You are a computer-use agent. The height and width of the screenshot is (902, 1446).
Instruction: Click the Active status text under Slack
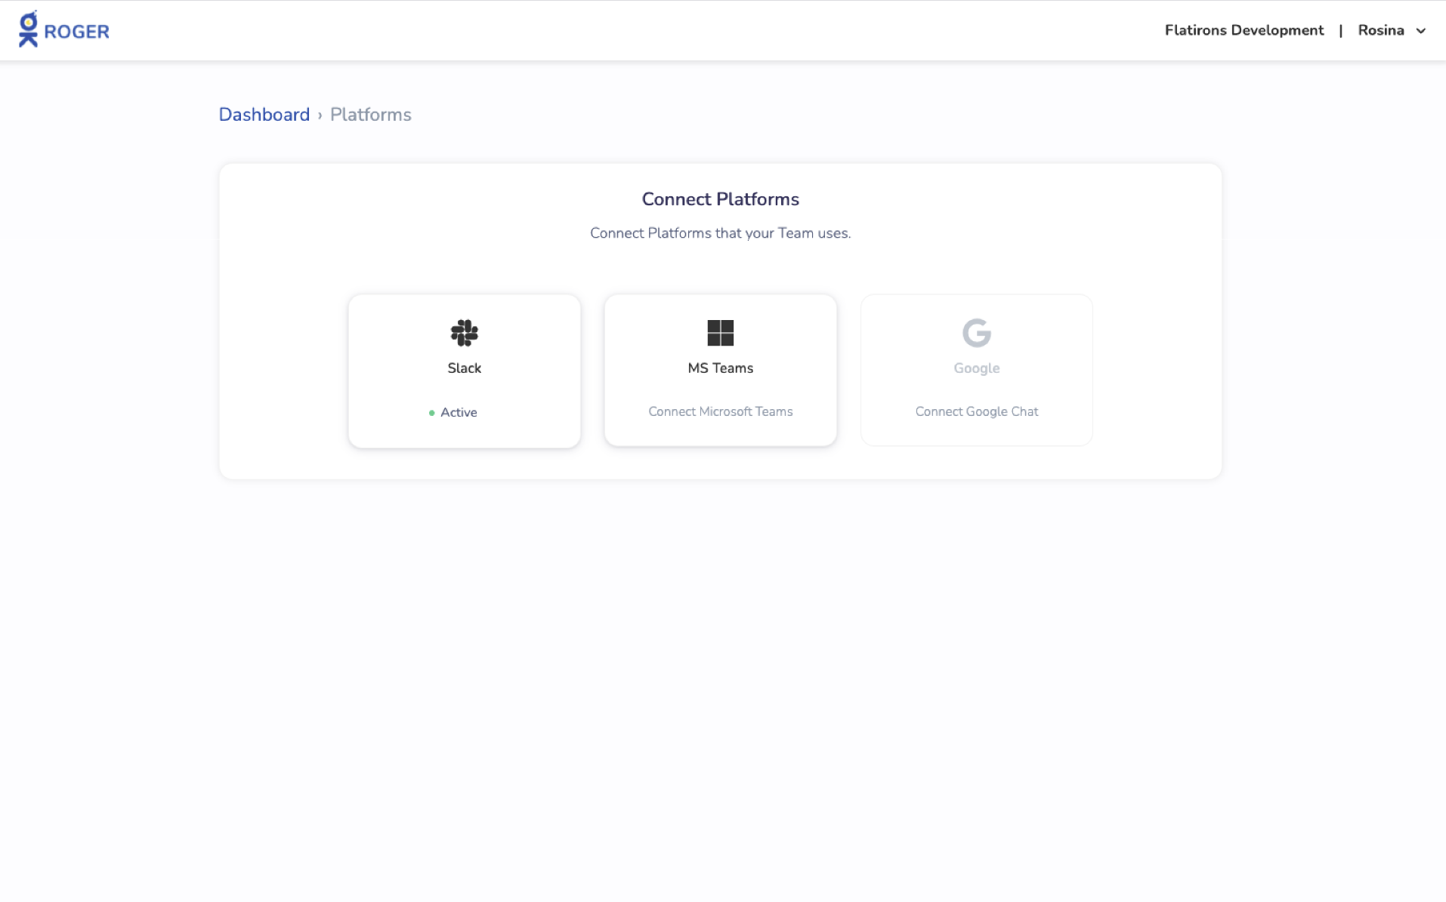[459, 412]
